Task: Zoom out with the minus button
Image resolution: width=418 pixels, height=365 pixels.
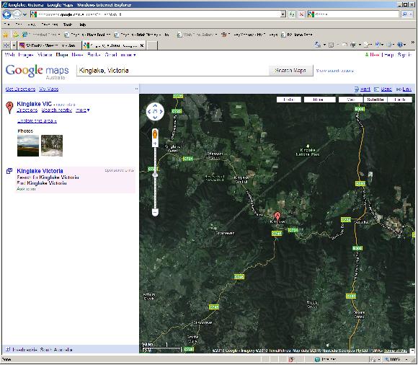Action: 155,212
